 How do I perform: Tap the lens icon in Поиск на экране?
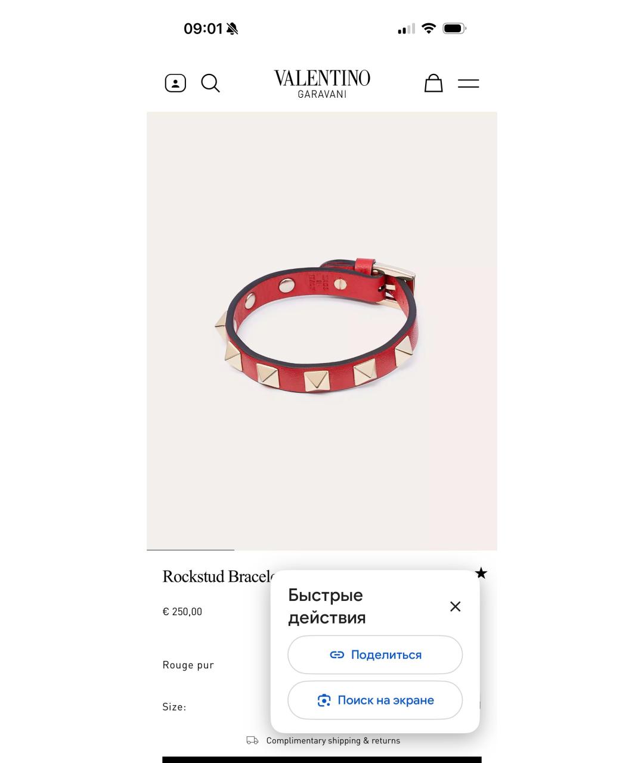(x=324, y=700)
